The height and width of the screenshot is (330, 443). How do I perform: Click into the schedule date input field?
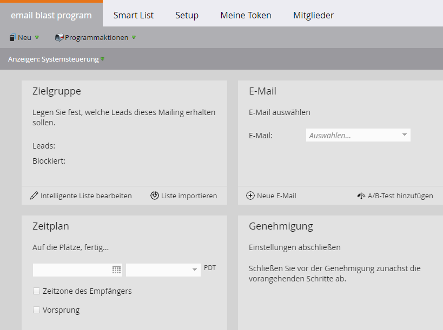tap(71, 270)
